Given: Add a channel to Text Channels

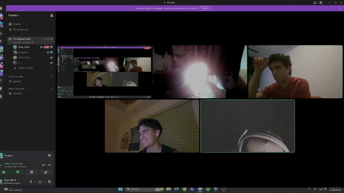Looking at the screenshot, I should tap(52, 77).
